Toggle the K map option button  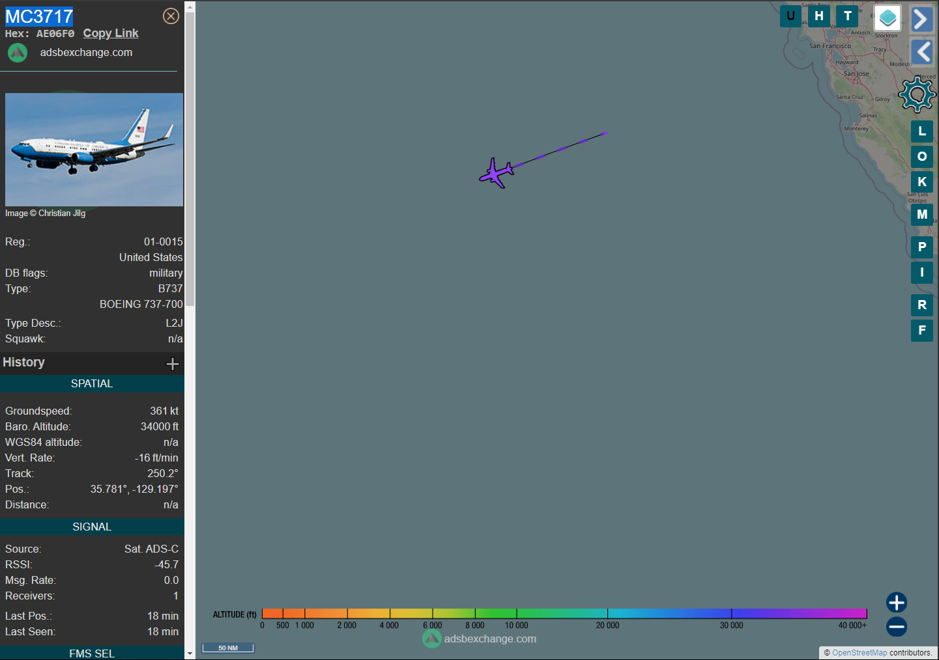tap(922, 182)
